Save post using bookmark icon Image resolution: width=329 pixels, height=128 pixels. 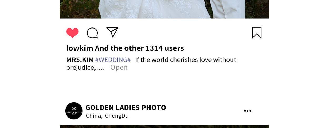[x=257, y=33]
